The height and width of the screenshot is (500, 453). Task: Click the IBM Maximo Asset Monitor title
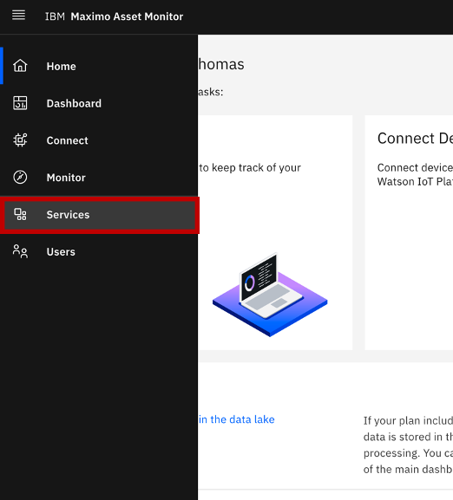coord(114,16)
